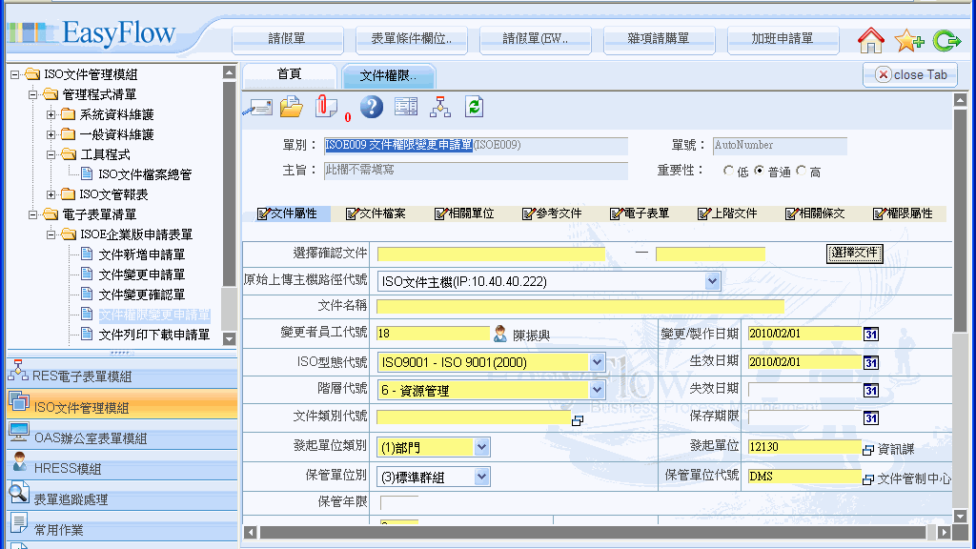Image resolution: width=976 pixels, height=549 pixels.
Task: Click the open folder toolbar icon
Action: click(291, 107)
